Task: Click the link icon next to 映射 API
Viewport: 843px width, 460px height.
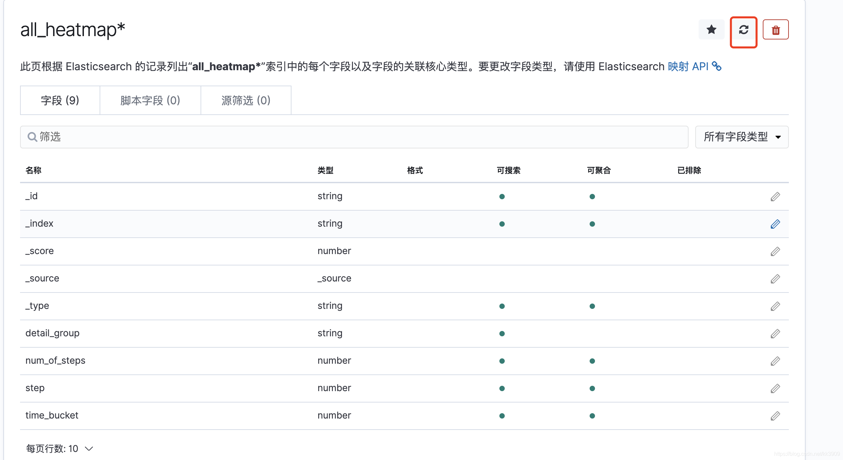Action: tap(716, 66)
